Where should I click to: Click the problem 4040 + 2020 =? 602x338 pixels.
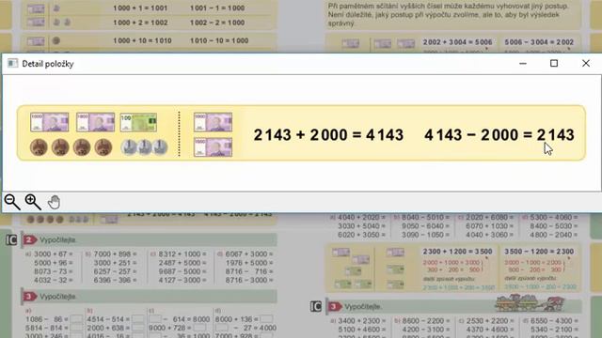pos(361,217)
